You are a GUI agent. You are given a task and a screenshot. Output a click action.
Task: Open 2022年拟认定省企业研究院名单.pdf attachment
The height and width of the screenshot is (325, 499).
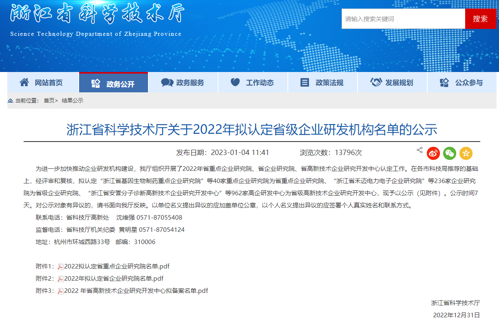pos(114,279)
